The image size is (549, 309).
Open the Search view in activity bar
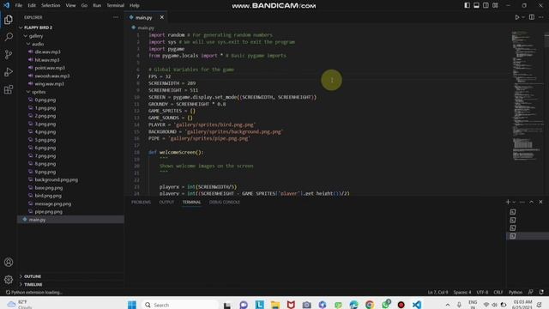tap(9, 37)
